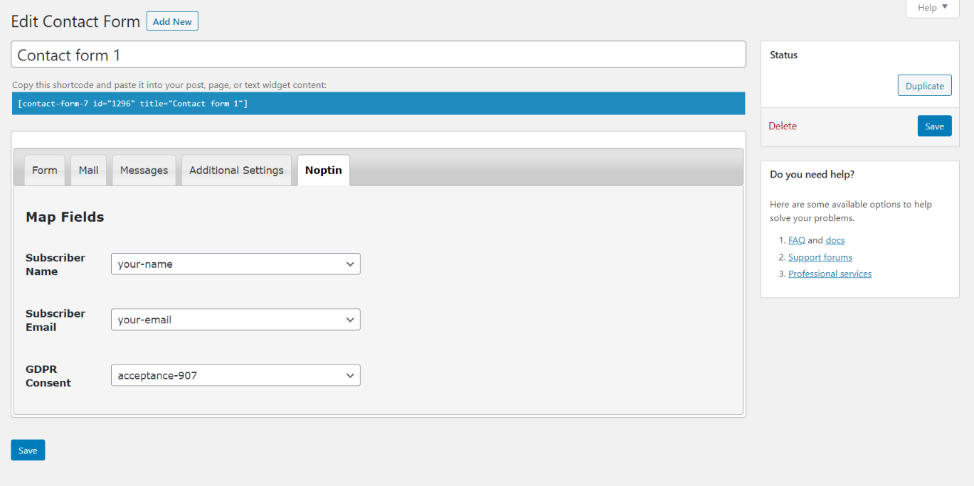This screenshot has height=486, width=974.
Task: Expand the Subscriber Name dropdown
Action: 235,264
